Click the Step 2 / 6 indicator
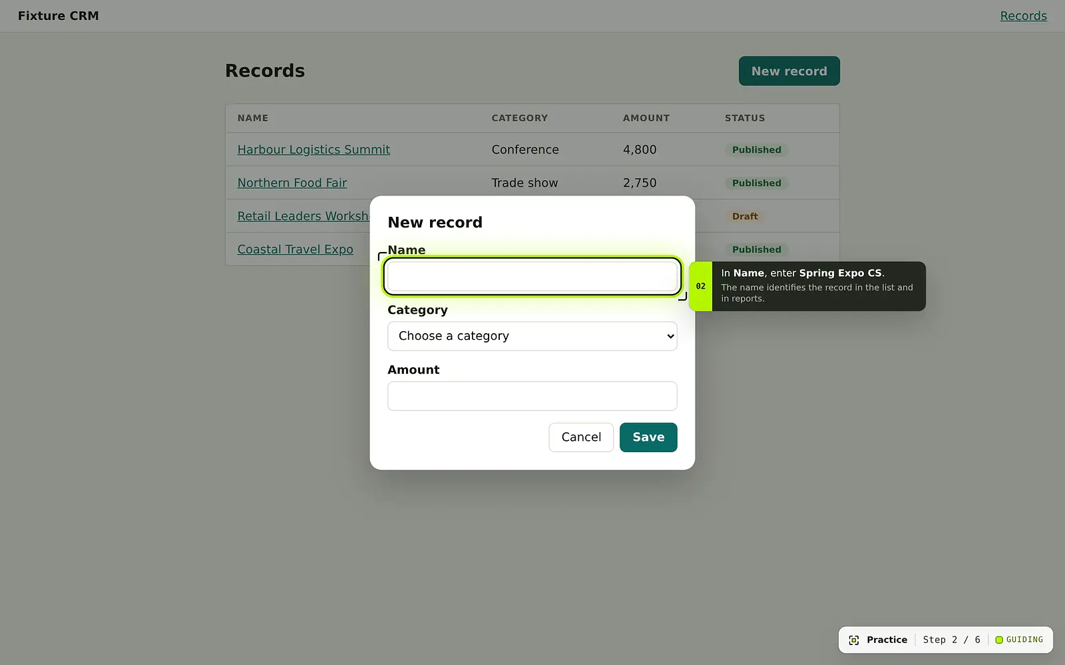The width and height of the screenshot is (1065, 665). [x=951, y=640]
